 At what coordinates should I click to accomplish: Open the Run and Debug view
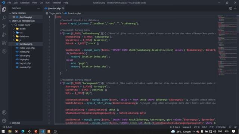pyautogui.click(x=4, y=35)
